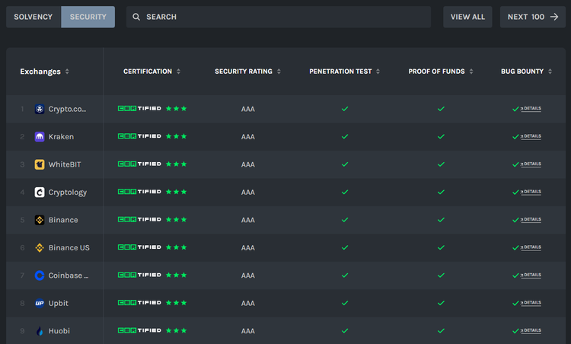
Task: Click Penetration Test checkmark for Crypto.com
Action: pyautogui.click(x=345, y=109)
